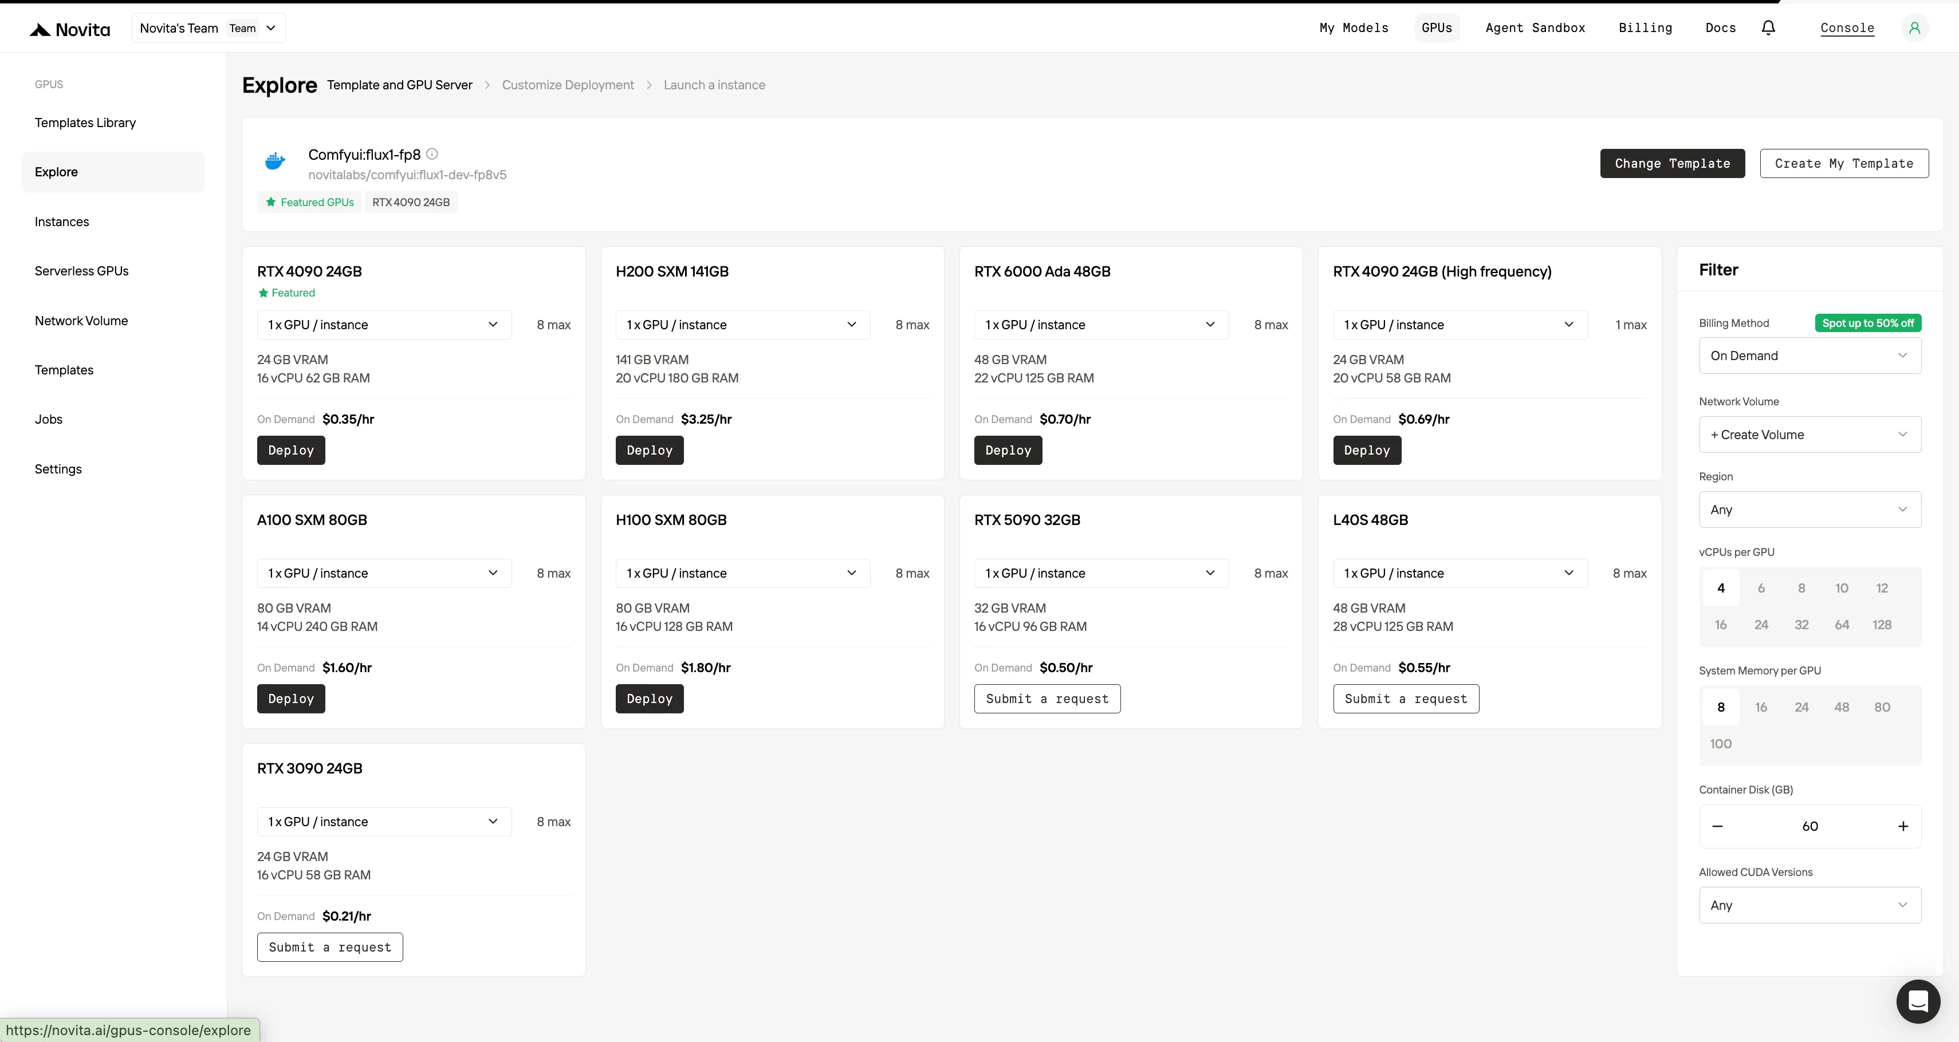Deploy the H100 SXM 80GB instance
This screenshot has height=1042, width=1959.
(x=650, y=698)
